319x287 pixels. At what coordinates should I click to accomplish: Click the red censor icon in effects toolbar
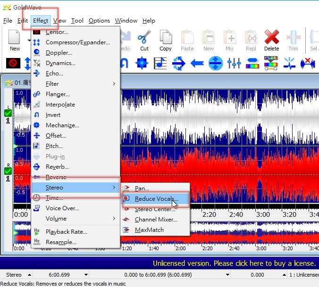tap(13, 63)
